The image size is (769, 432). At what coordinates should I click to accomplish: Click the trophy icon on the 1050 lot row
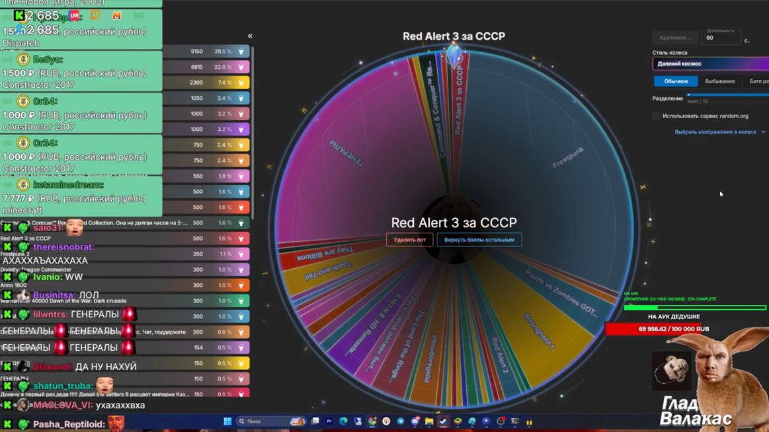[x=241, y=98]
